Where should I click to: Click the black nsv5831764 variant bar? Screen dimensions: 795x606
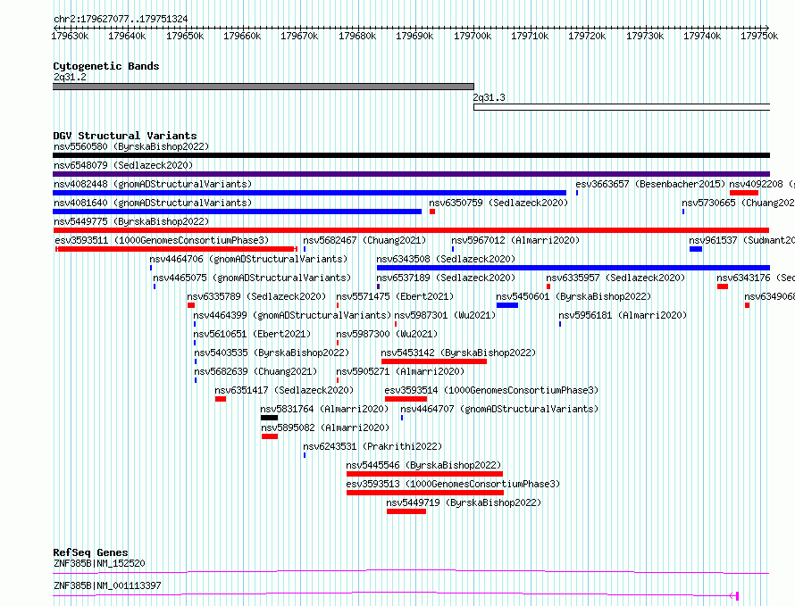269,418
